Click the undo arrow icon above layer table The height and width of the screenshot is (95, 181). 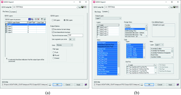coord(36,19)
